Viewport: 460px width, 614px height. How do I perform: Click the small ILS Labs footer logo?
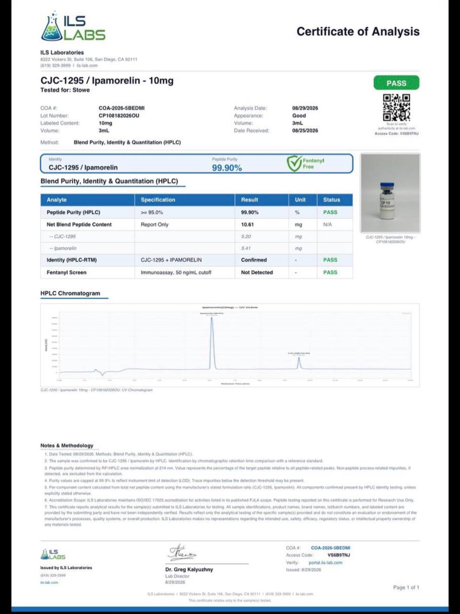[x=53, y=554]
